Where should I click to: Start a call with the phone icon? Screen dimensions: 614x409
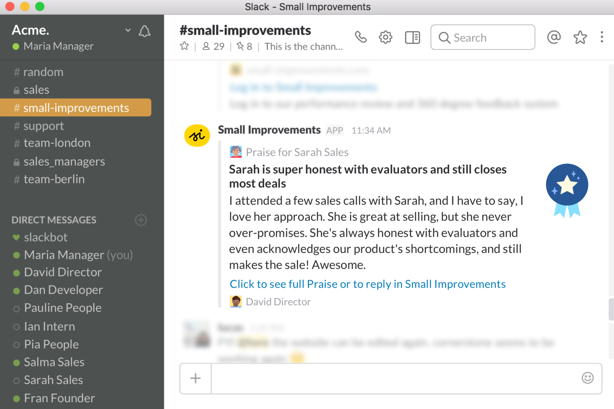click(x=360, y=37)
